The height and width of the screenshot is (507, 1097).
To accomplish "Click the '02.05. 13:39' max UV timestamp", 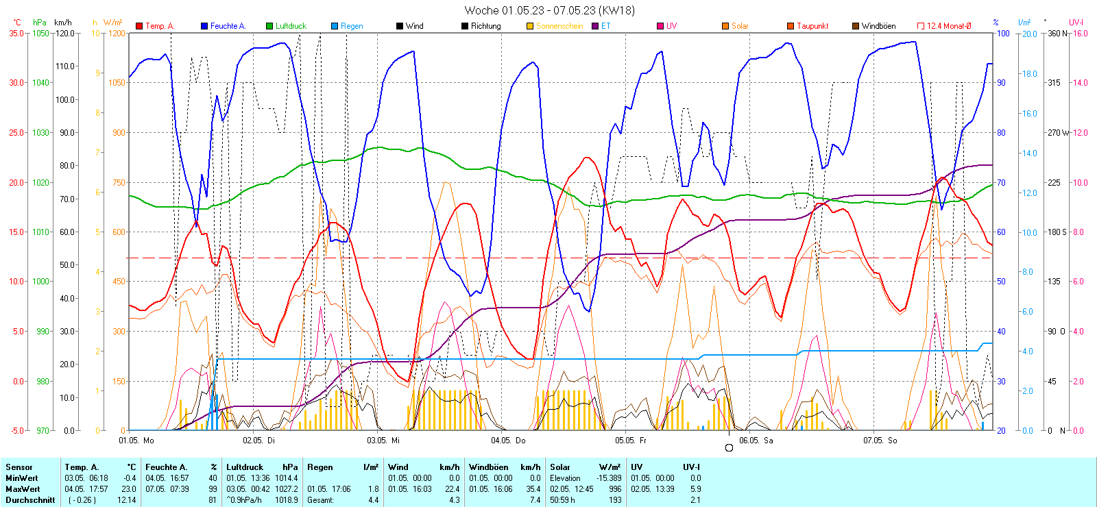I will click(653, 489).
